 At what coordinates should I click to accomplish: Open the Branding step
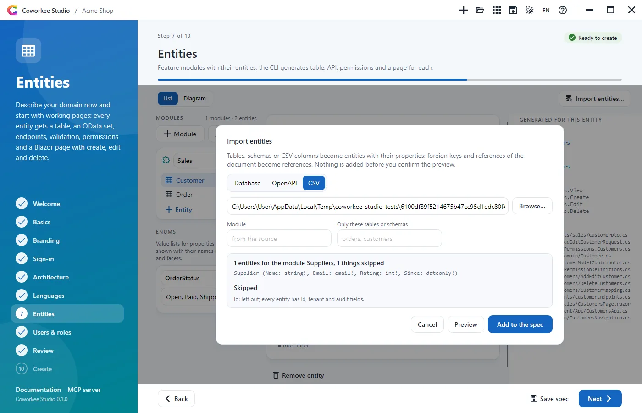[67, 240]
